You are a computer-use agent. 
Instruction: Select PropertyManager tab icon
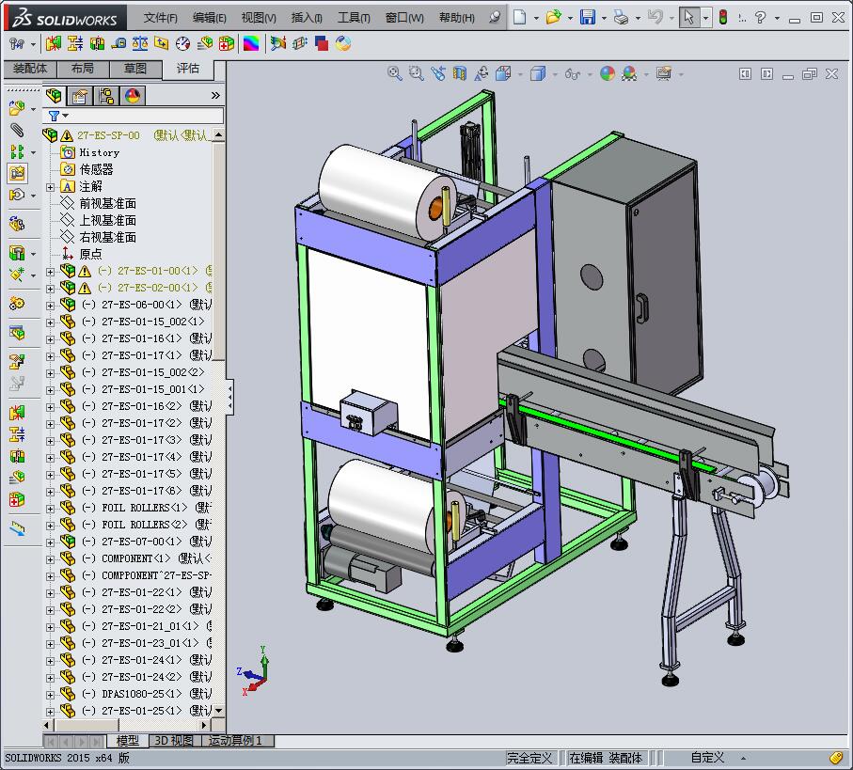coord(80,96)
